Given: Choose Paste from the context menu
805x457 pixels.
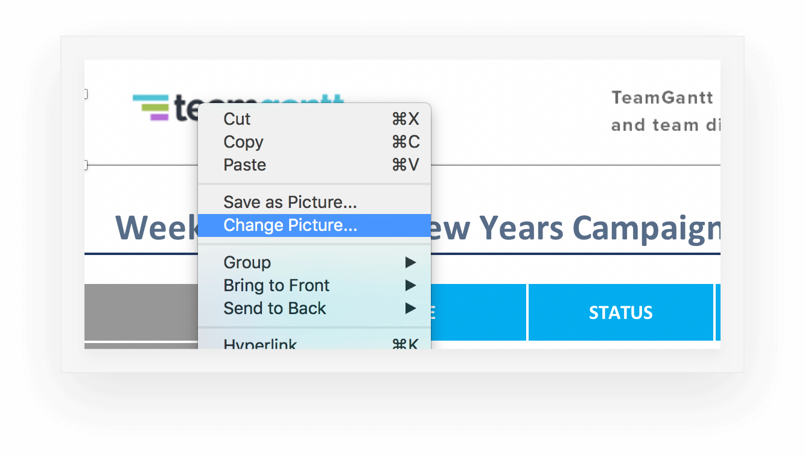Looking at the screenshot, I should (244, 165).
